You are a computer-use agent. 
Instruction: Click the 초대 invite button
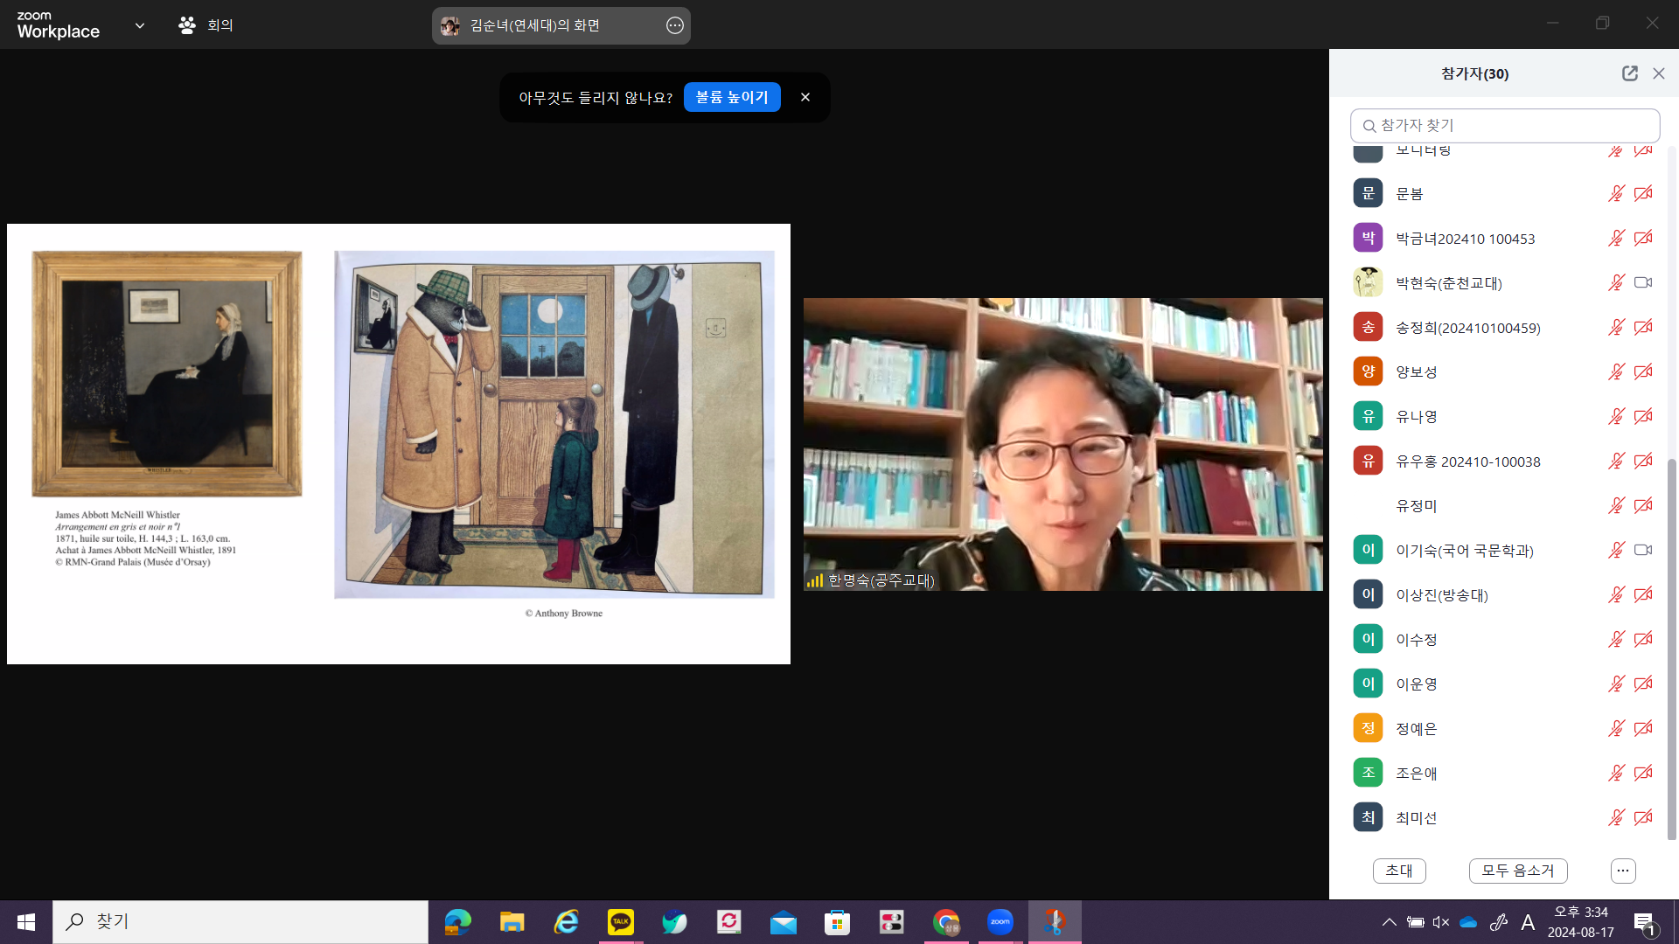(1399, 871)
